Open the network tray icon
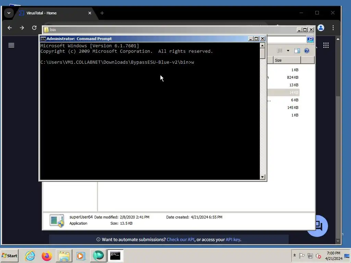Viewport: 351px width, 263px height. tap(310, 255)
